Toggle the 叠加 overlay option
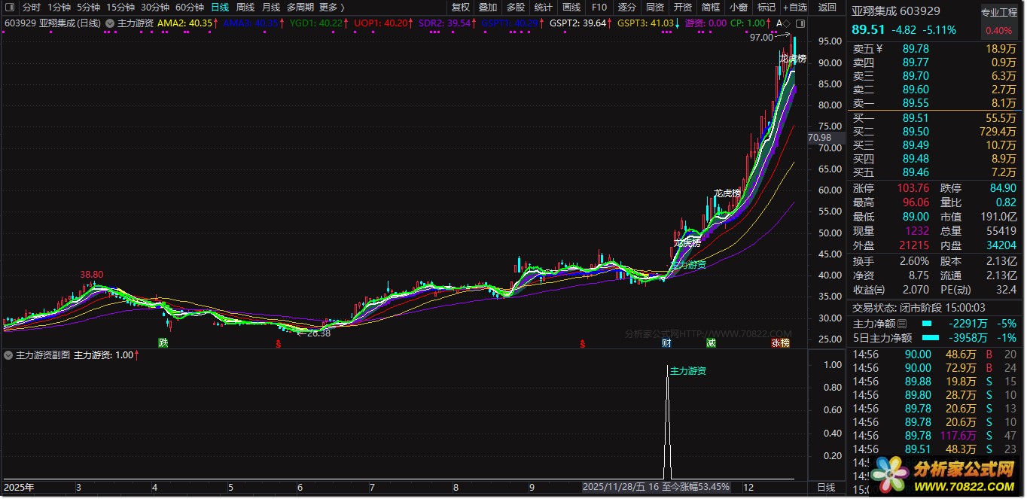Viewport: 1027px width, 499px height. tap(488, 8)
